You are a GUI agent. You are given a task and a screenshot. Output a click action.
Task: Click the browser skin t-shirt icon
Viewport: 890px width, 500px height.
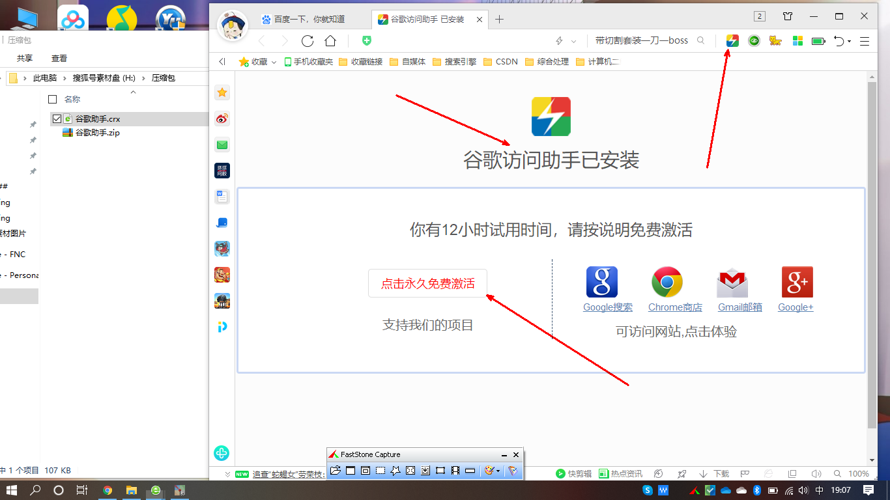pyautogui.click(x=788, y=16)
